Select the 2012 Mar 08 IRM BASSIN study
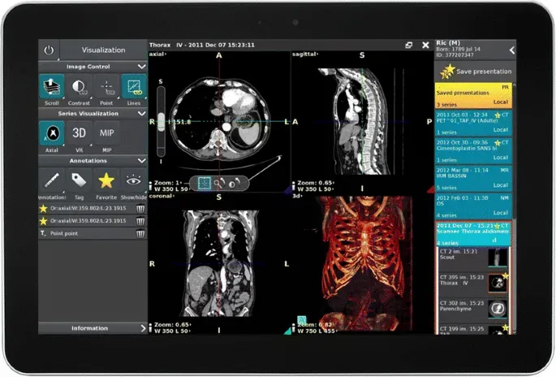Viewport: 556px width, 377px height. point(473,178)
